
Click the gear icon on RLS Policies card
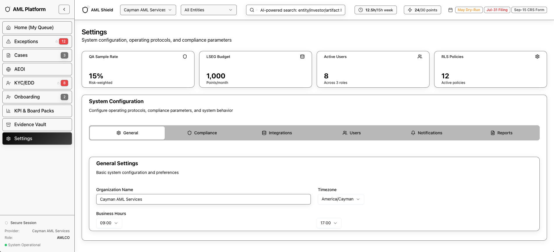tap(537, 57)
